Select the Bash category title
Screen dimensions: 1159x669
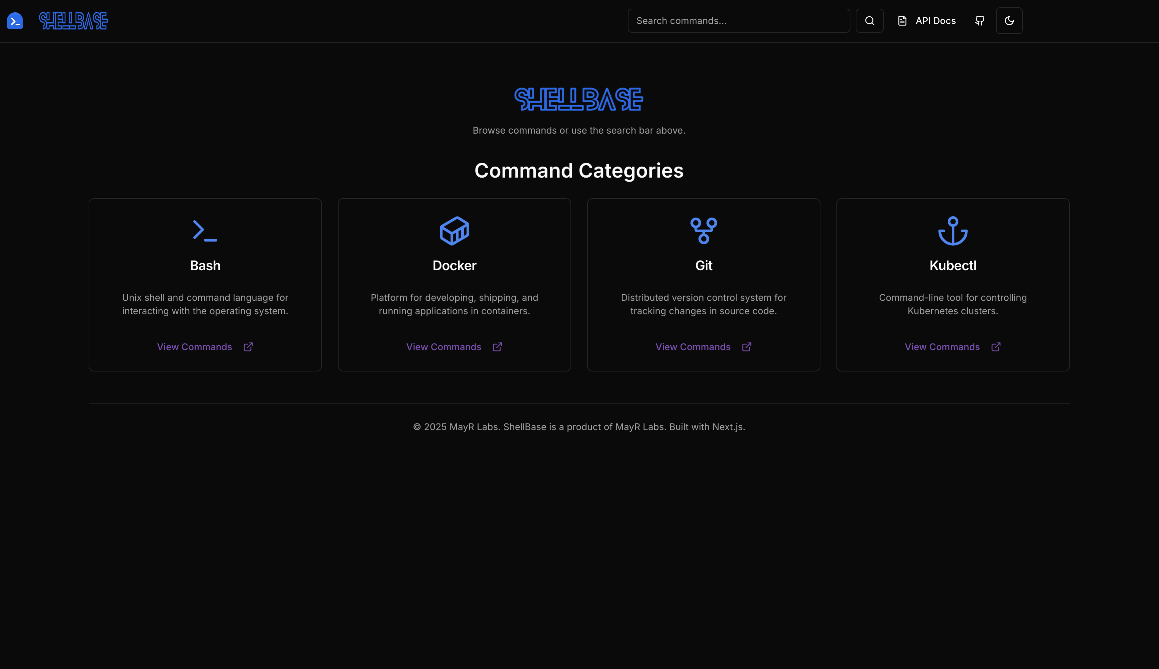coord(205,266)
